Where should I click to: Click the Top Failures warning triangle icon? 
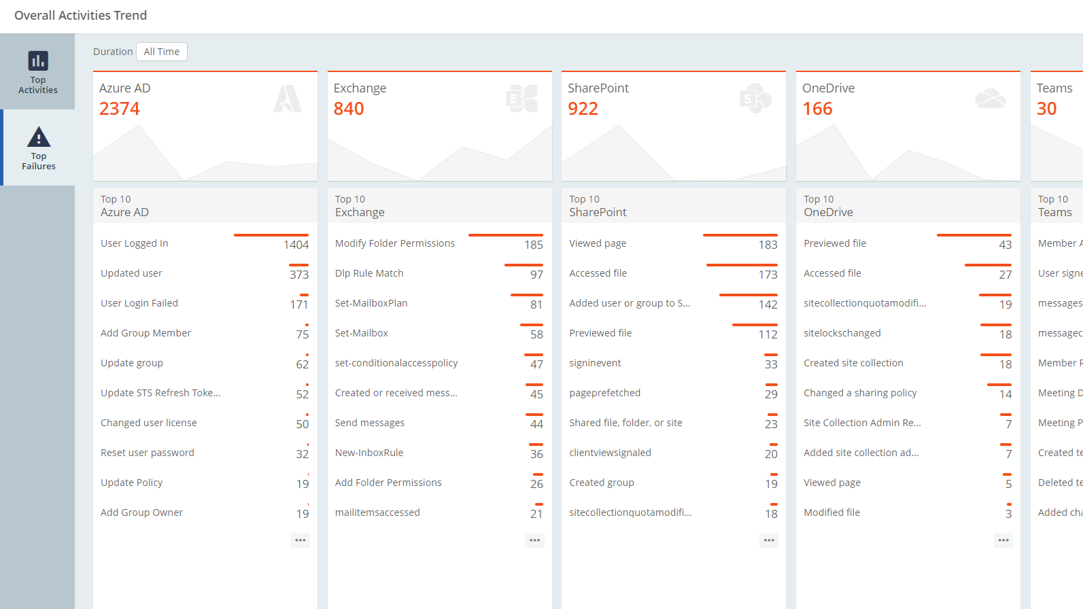coord(39,137)
